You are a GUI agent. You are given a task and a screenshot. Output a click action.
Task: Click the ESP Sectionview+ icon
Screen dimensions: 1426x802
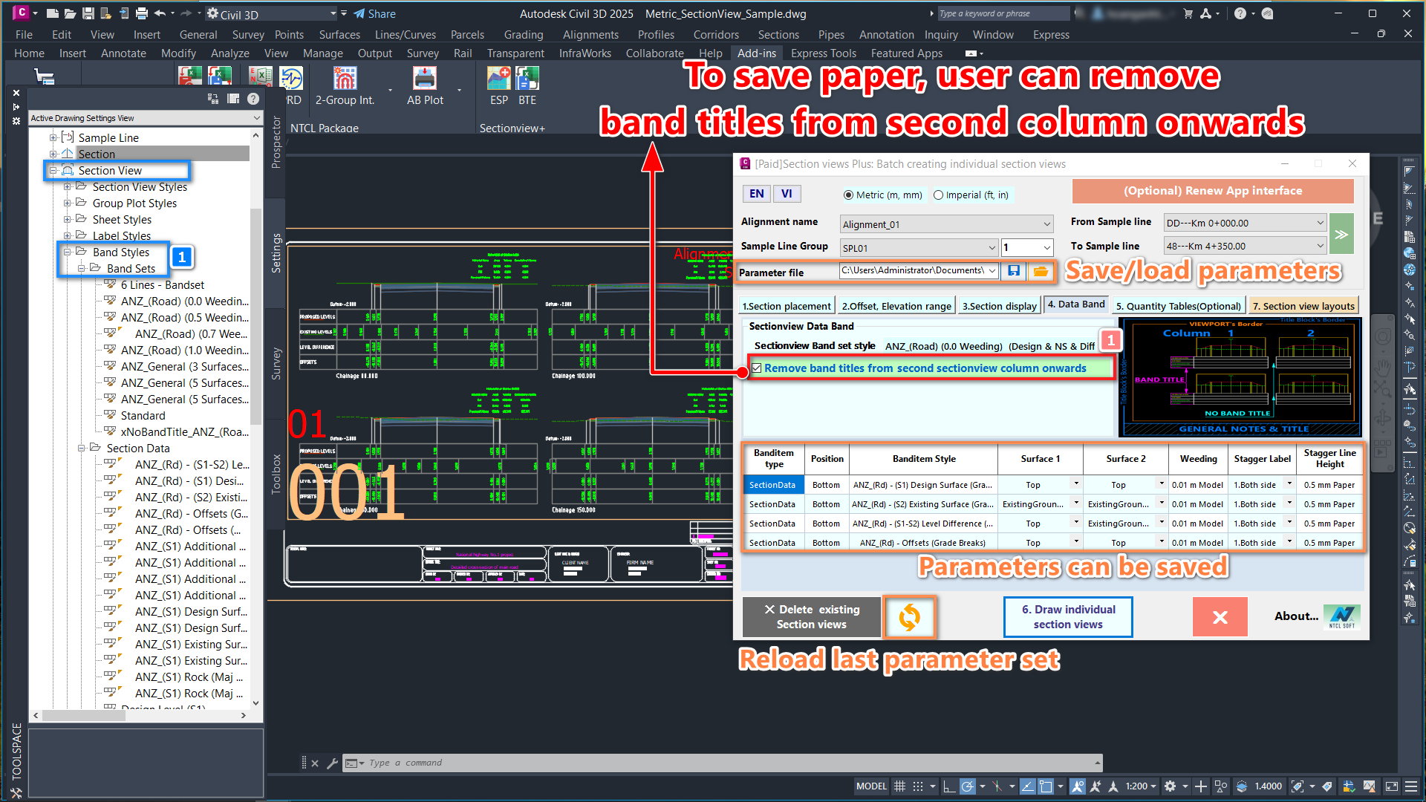[498, 79]
